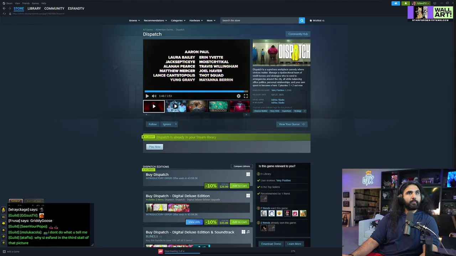Open the Hardware dropdown

tap(196, 20)
